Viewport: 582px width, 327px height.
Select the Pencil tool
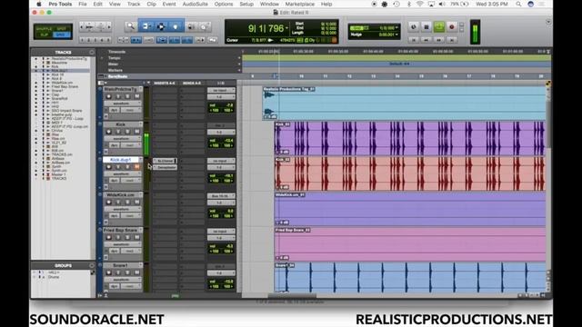click(x=205, y=26)
